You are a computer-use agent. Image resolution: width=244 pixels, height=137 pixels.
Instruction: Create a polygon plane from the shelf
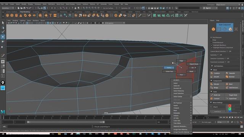click(30, 15)
